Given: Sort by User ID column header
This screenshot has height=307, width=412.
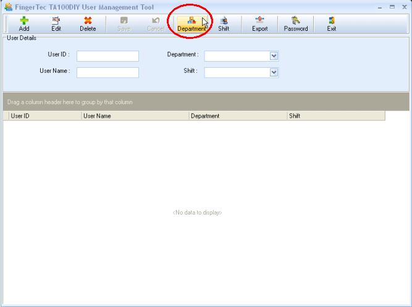Looking at the screenshot, I should (45, 116).
